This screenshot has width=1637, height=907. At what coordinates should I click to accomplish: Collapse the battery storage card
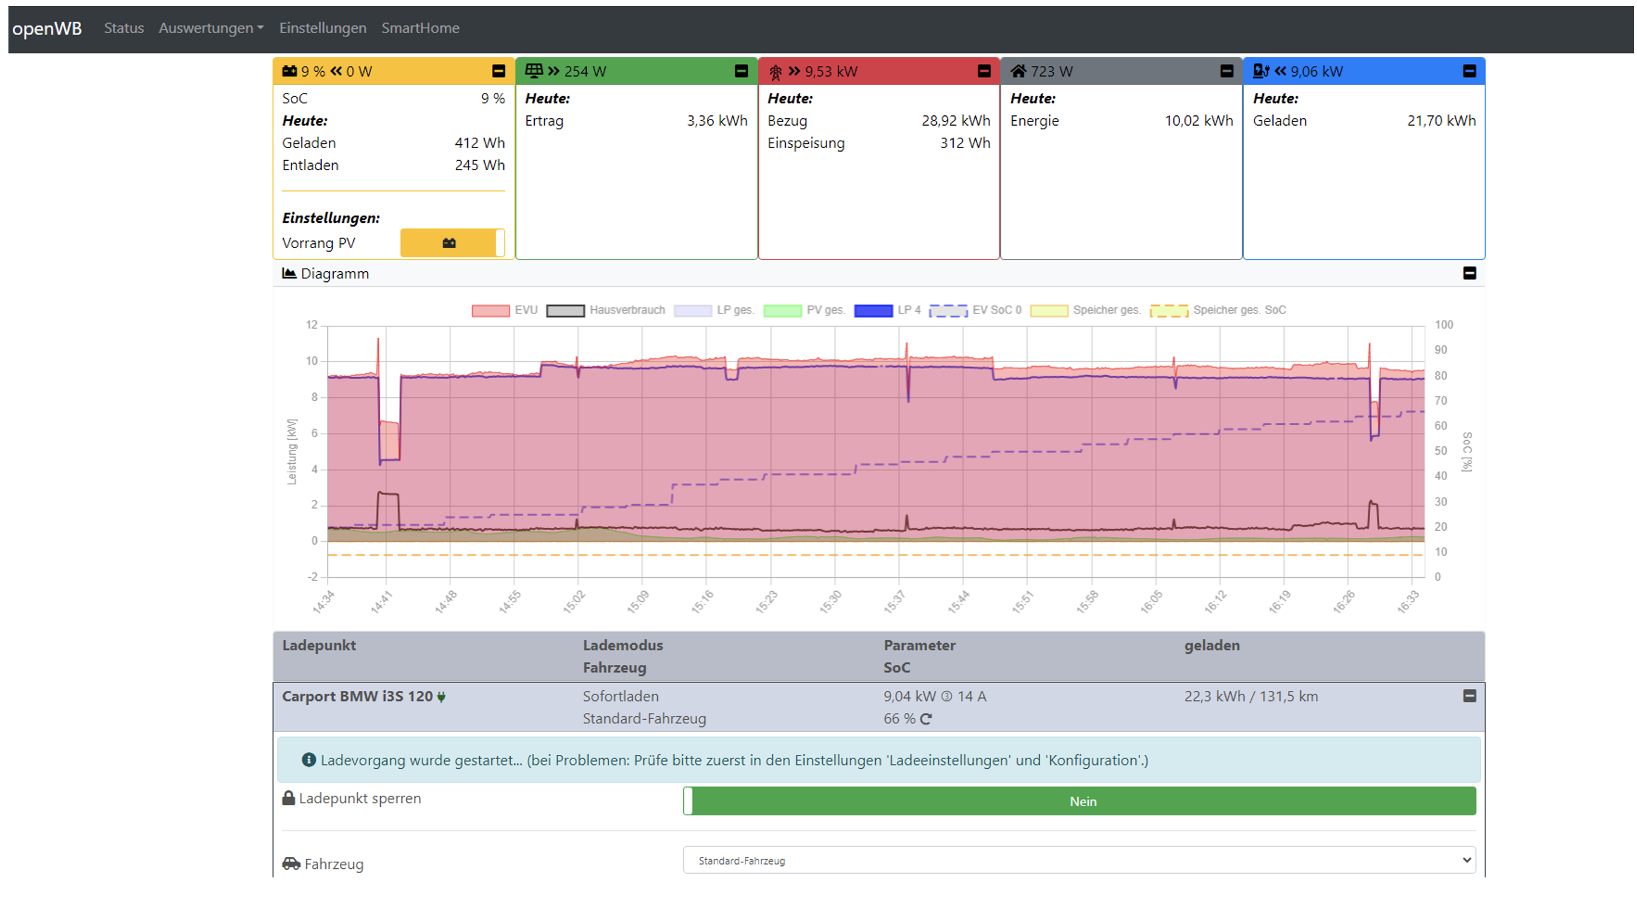498,71
